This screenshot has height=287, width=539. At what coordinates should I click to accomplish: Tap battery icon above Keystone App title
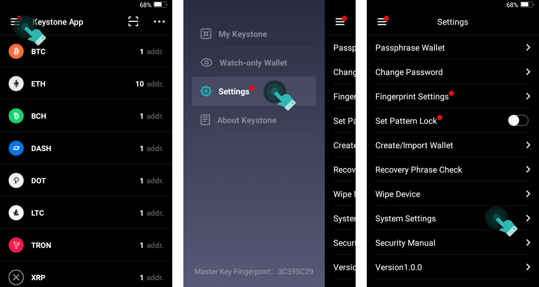tap(160, 5)
